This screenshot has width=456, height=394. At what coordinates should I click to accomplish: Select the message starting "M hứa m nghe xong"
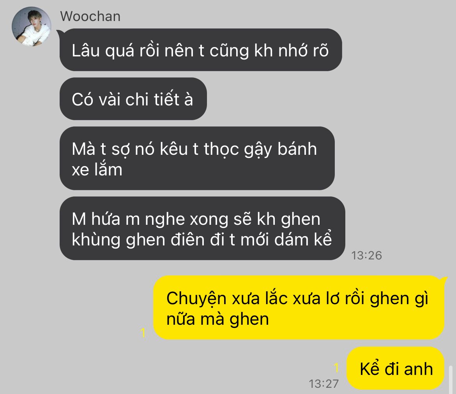202,228
